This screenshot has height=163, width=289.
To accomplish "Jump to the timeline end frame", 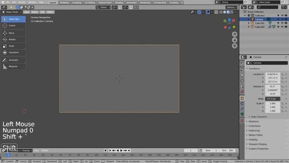I will click(129, 151).
